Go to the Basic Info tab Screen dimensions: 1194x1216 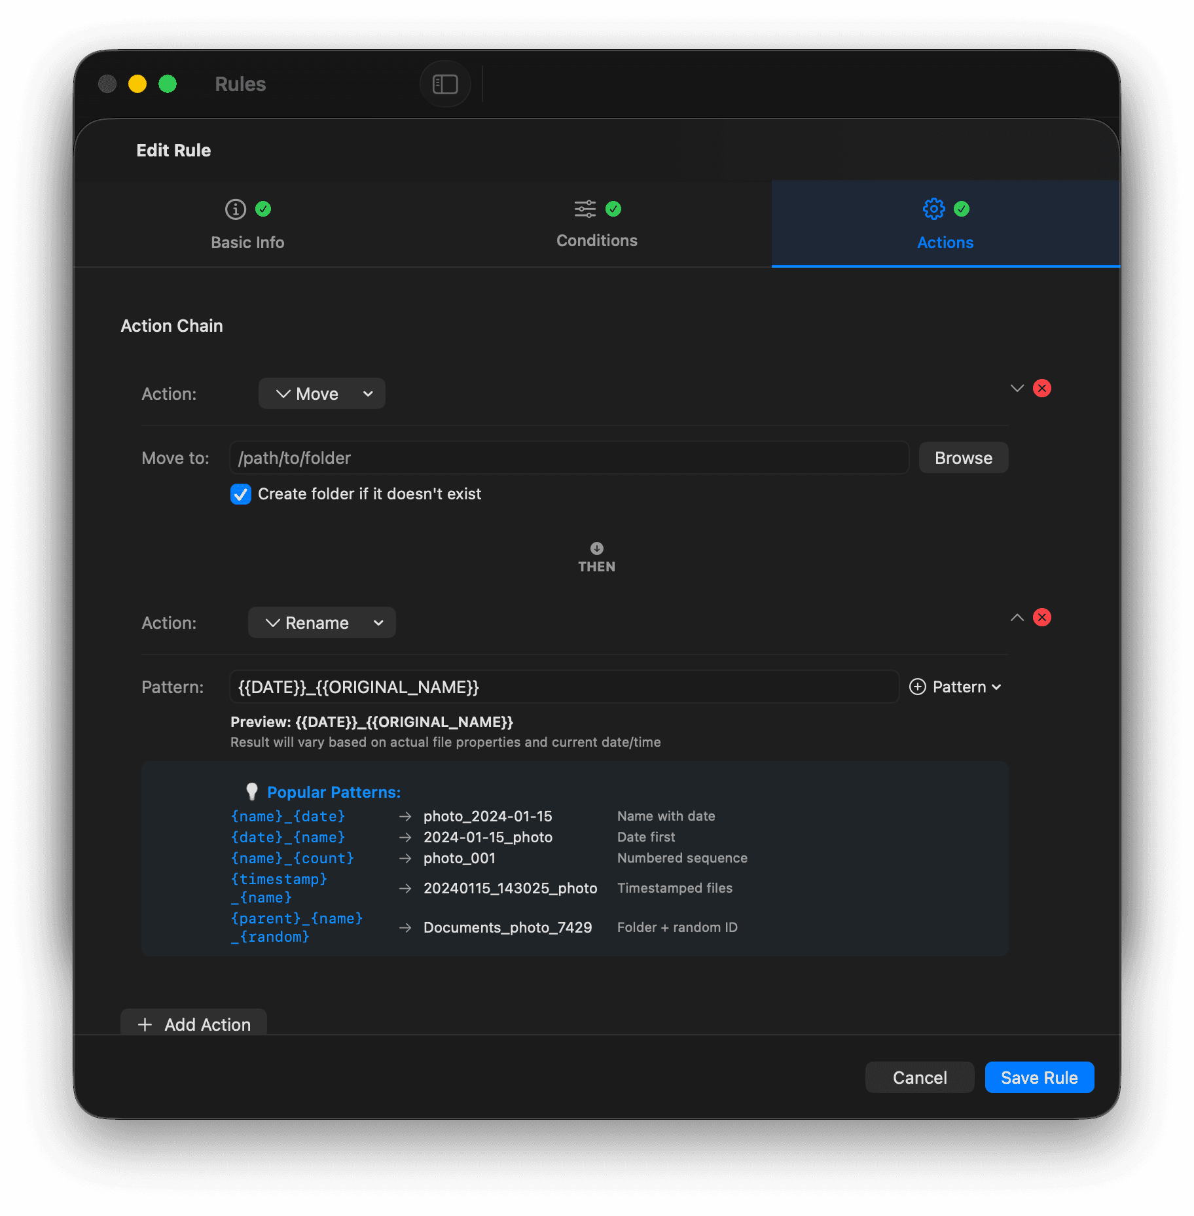coord(247,241)
